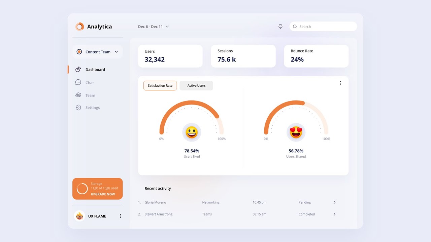Click the UX FLAME avatar
431x242 pixels.
(79, 216)
